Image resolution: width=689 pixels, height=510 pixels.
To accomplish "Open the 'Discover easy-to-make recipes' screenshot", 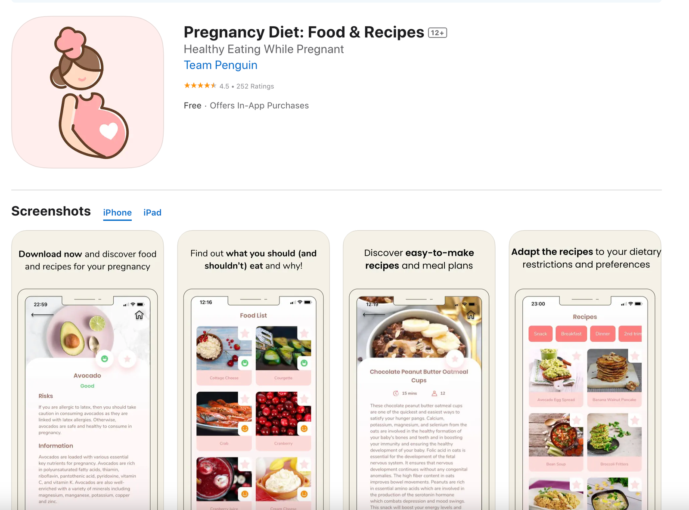I will (419, 370).
